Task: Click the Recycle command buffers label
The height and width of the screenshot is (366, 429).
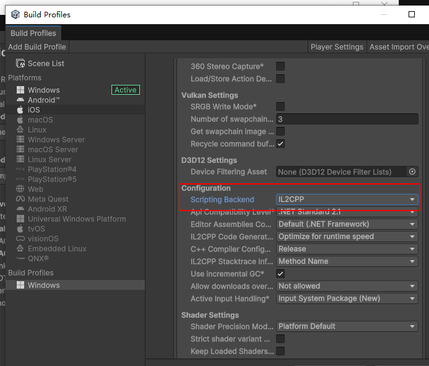Action: point(232,144)
